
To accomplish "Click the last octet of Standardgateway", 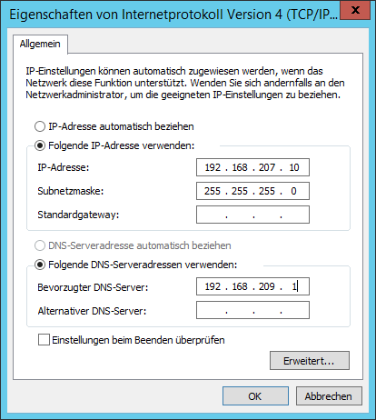I will point(294,215).
